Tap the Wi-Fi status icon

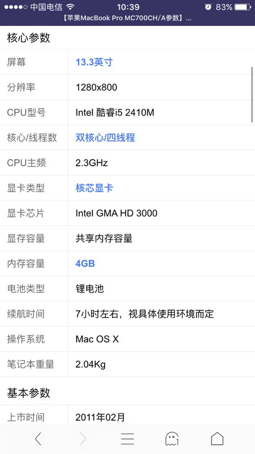(x=70, y=7)
